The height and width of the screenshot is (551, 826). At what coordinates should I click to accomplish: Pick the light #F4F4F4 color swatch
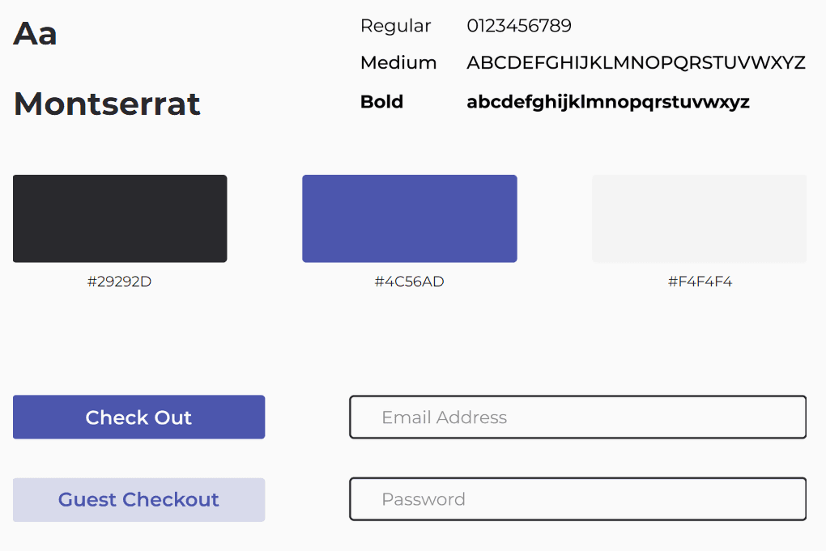(x=699, y=218)
